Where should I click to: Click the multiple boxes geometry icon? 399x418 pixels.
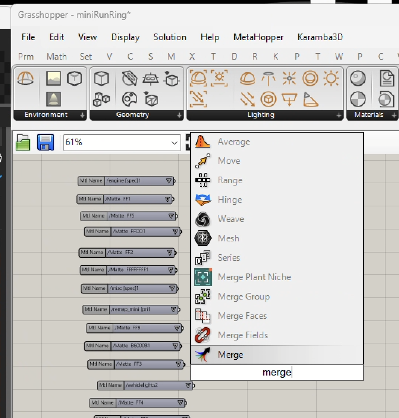[x=101, y=99]
